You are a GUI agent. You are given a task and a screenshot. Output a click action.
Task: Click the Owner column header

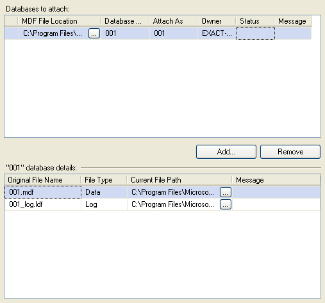coord(217,21)
